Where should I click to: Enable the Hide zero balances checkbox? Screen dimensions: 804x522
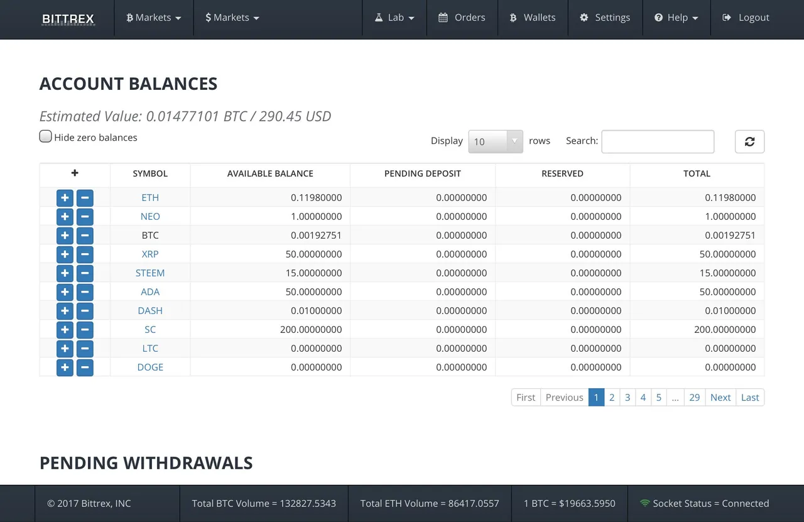(45, 136)
